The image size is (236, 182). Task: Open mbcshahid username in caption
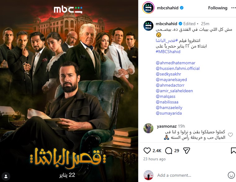(x=166, y=24)
